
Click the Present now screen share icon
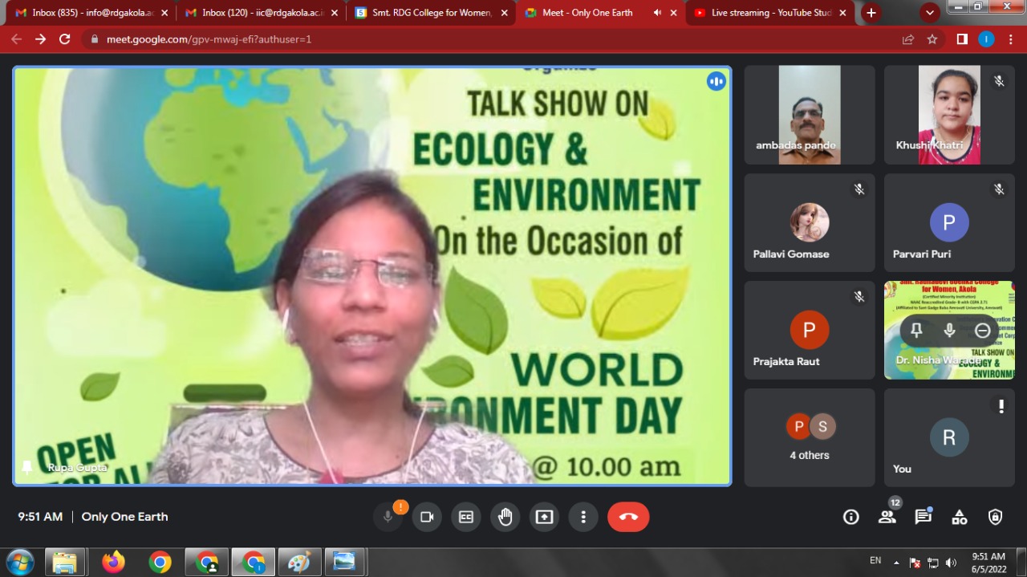point(544,517)
